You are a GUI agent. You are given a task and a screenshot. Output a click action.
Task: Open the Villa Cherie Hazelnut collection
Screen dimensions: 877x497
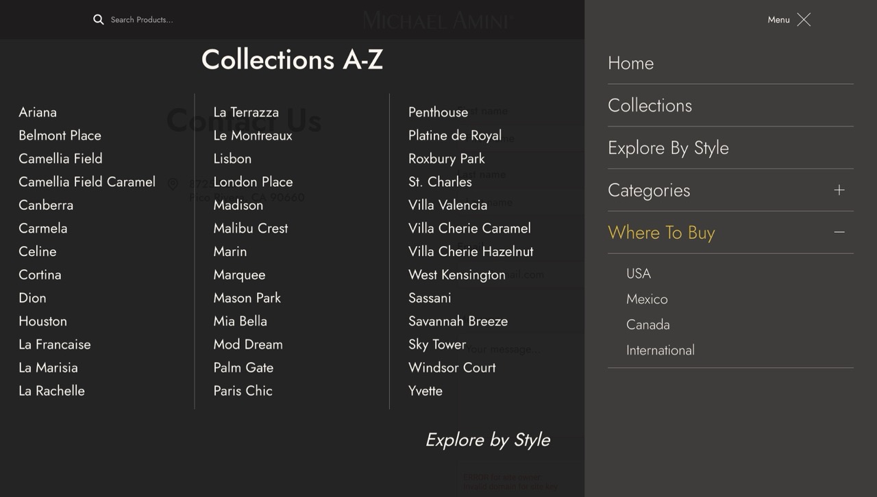tap(471, 252)
